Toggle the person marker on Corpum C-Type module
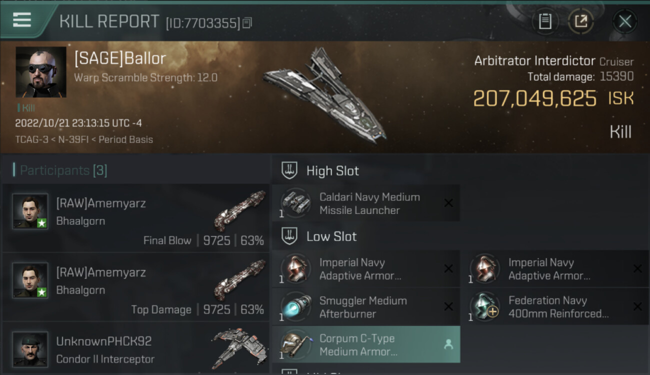 pos(448,344)
